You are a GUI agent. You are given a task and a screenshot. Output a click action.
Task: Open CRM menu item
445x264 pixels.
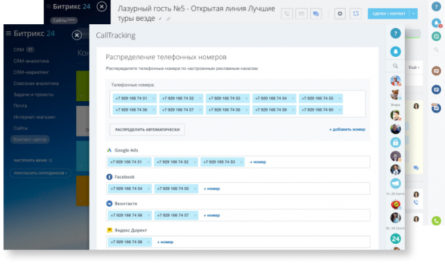(19, 50)
